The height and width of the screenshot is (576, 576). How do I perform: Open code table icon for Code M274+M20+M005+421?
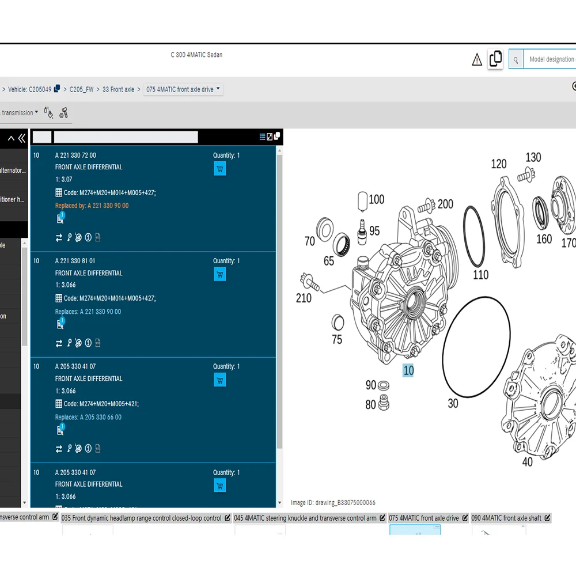pos(58,404)
